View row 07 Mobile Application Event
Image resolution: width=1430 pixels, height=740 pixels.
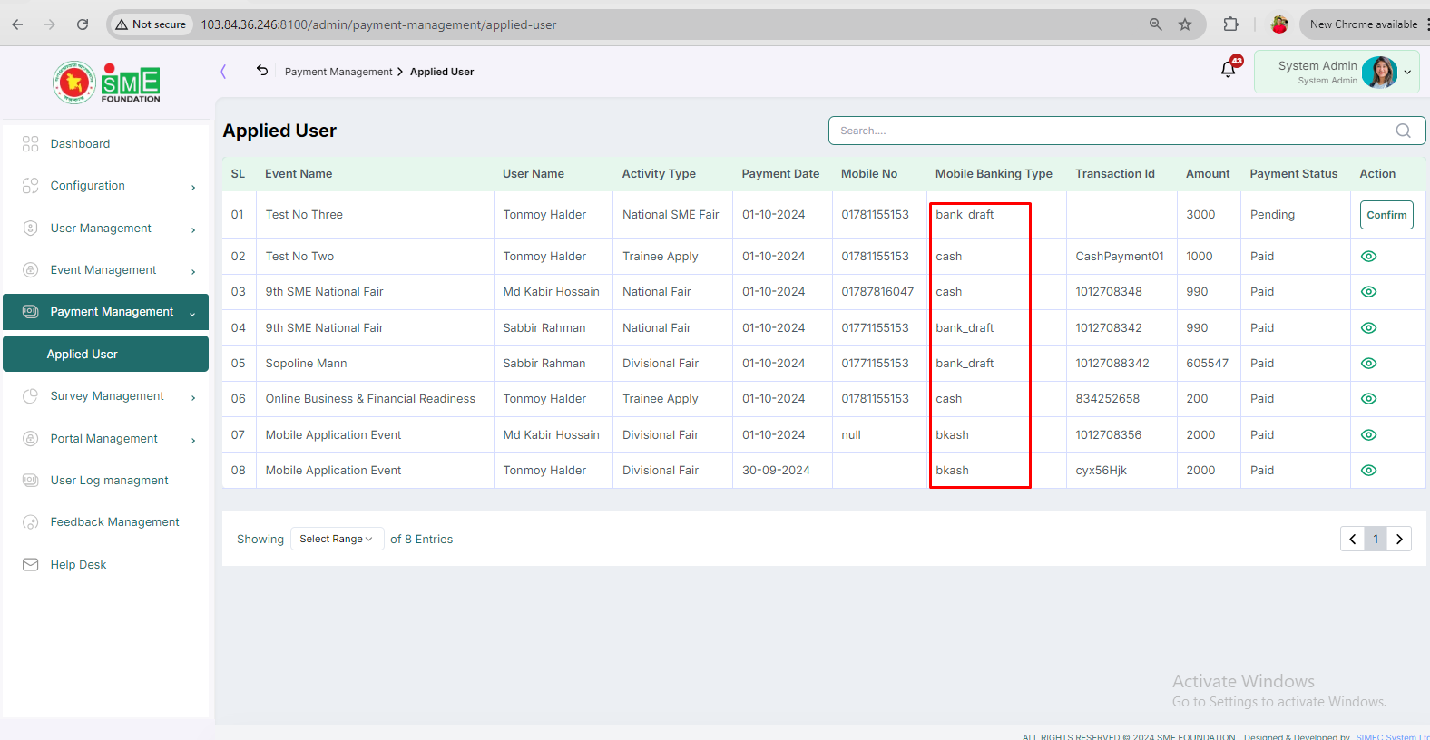[1369, 435]
